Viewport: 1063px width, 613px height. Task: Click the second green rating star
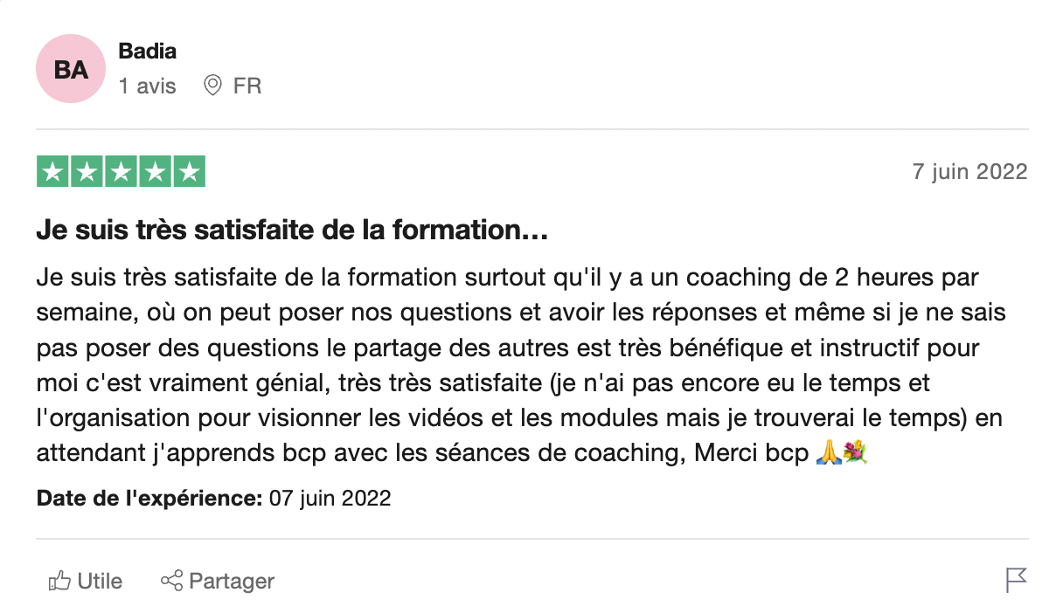(x=87, y=172)
